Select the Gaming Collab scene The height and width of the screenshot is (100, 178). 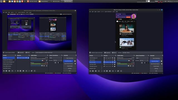(95, 64)
